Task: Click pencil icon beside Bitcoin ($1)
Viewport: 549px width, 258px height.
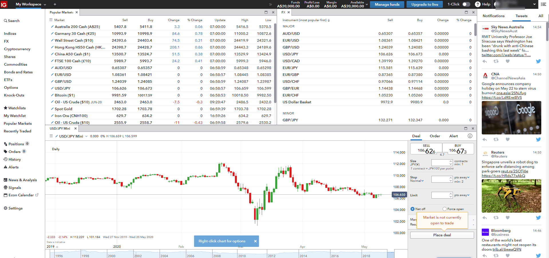Action: [52, 95]
